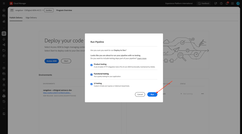This screenshot has width=242, height=134.
Task: Click Run to start the pipeline
Action: pos(152,94)
